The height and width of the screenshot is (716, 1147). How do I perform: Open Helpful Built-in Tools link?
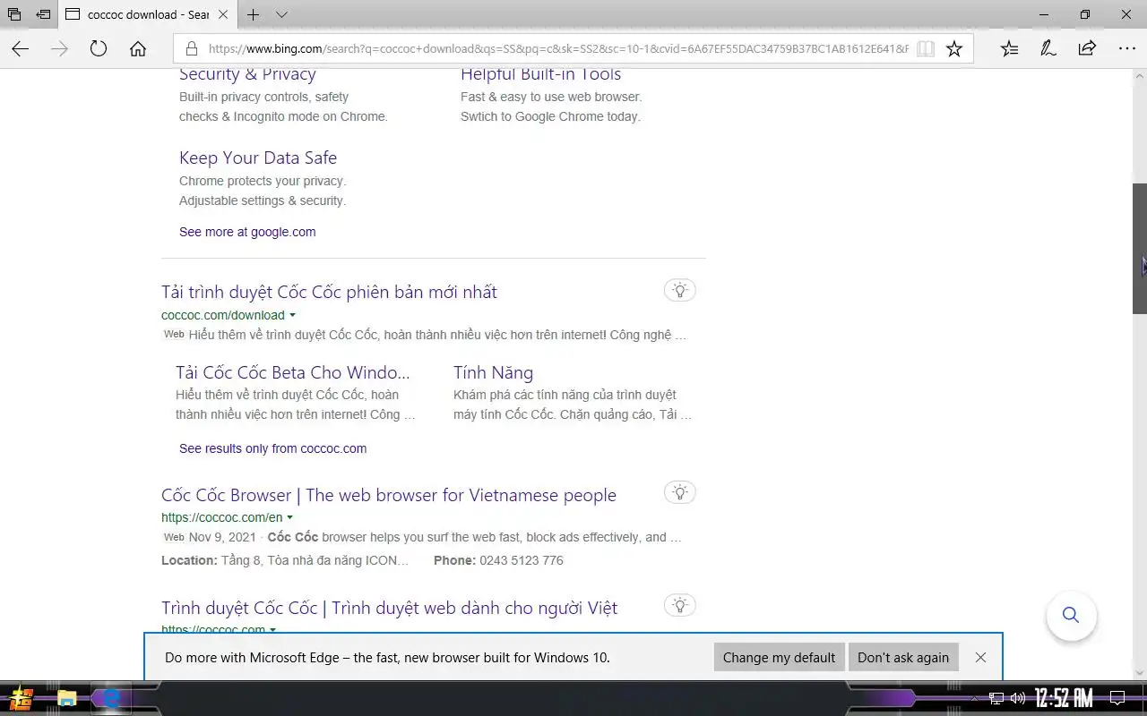tap(540, 74)
